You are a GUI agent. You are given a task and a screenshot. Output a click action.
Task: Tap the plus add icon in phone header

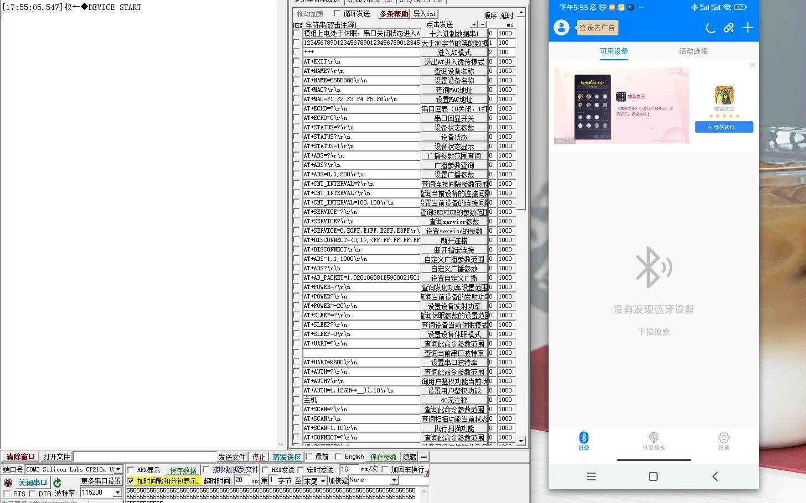[x=748, y=28]
